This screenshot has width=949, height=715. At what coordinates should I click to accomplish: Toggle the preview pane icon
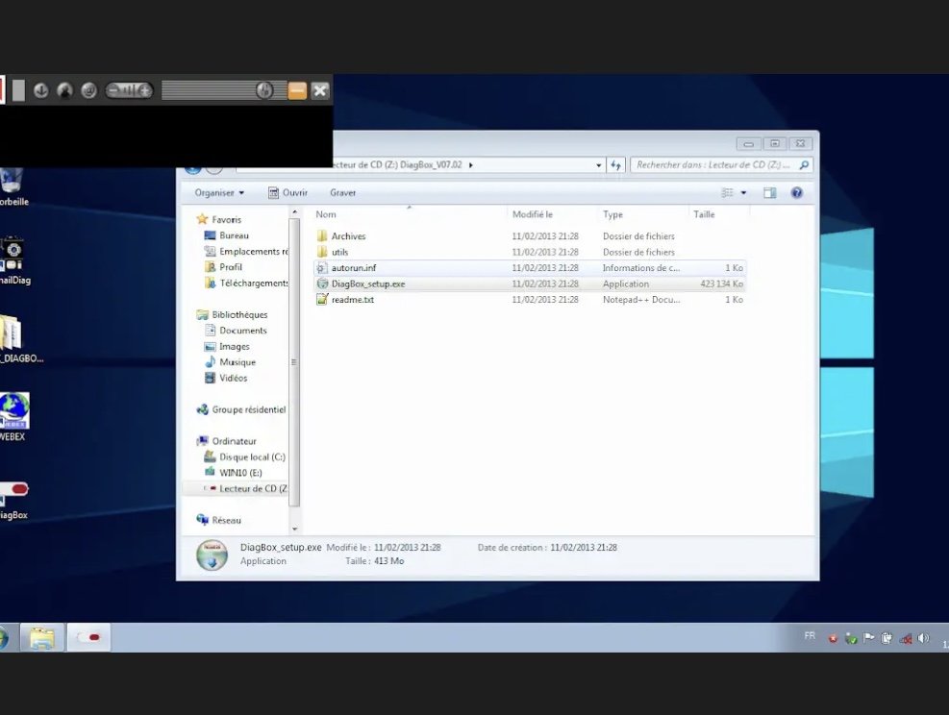click(770, 193)
